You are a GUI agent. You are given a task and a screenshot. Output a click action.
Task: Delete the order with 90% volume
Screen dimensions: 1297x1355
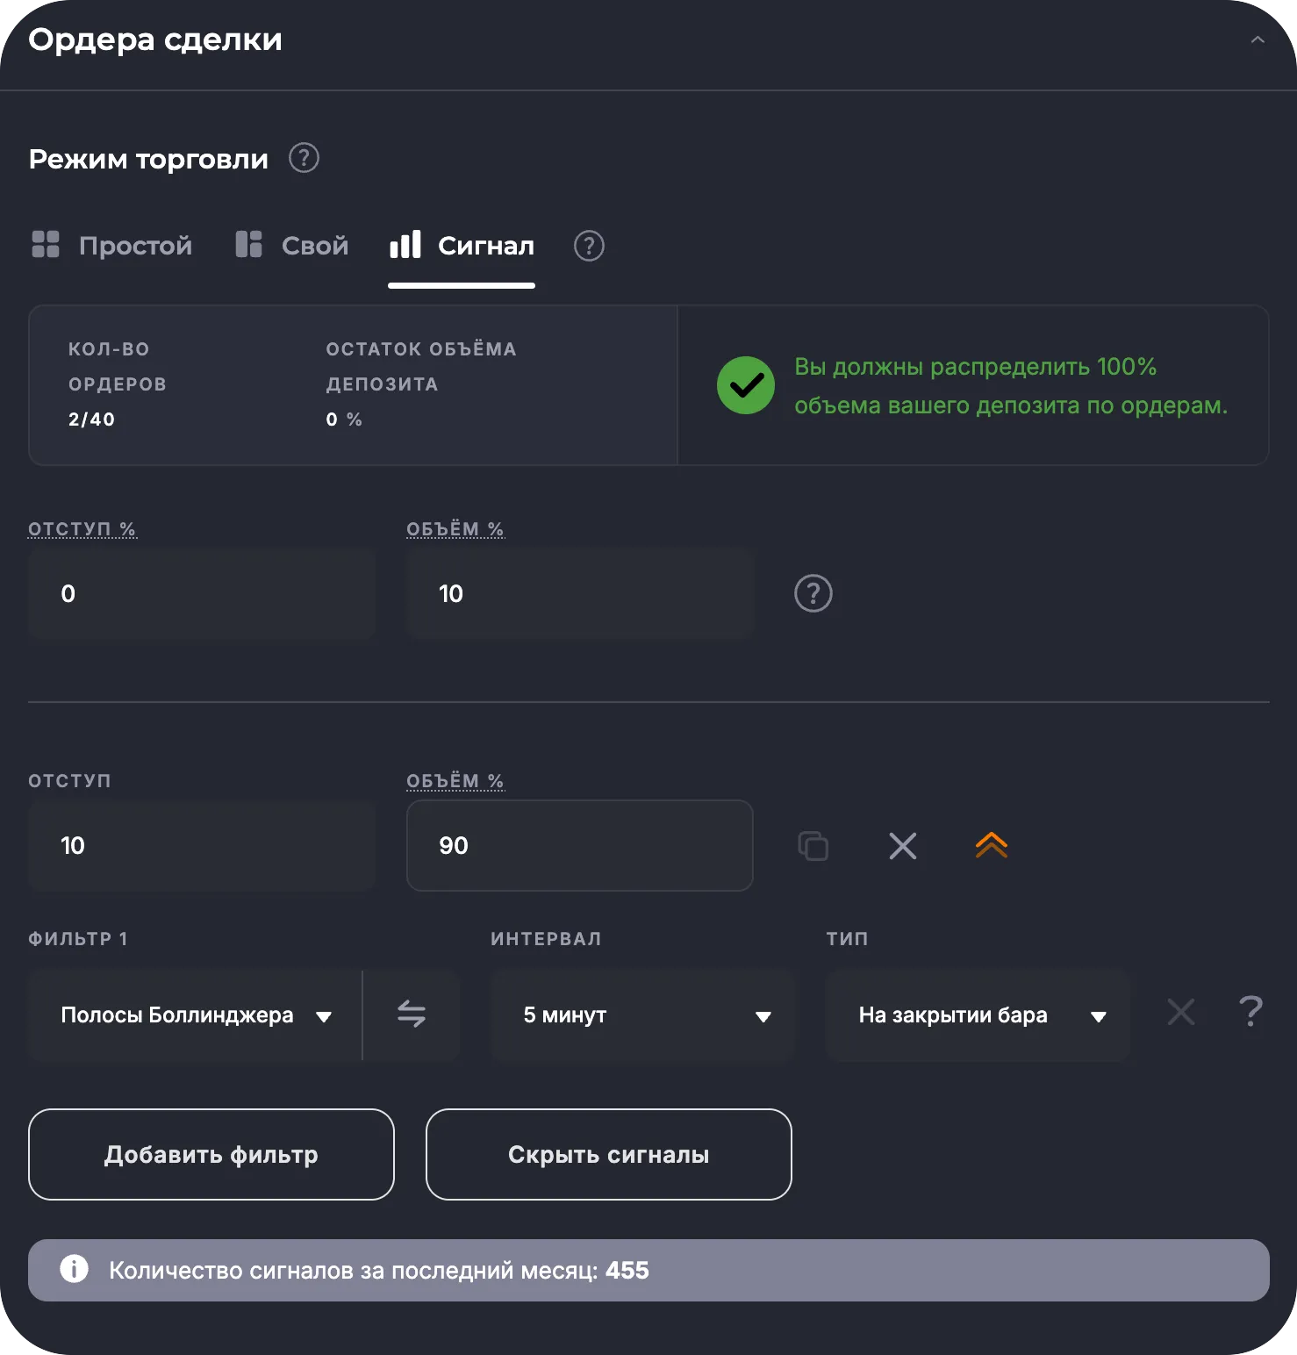[902, 846]
